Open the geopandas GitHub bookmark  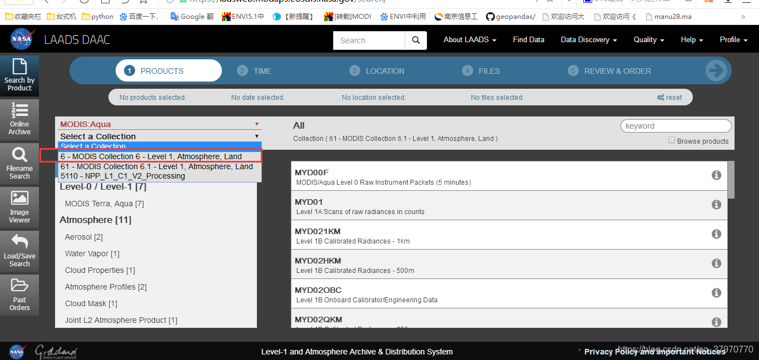click(x=510, y=17)
